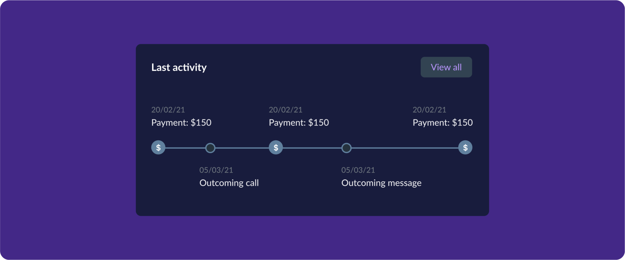Click timeline line between first payment and call marker

point(185,148)
